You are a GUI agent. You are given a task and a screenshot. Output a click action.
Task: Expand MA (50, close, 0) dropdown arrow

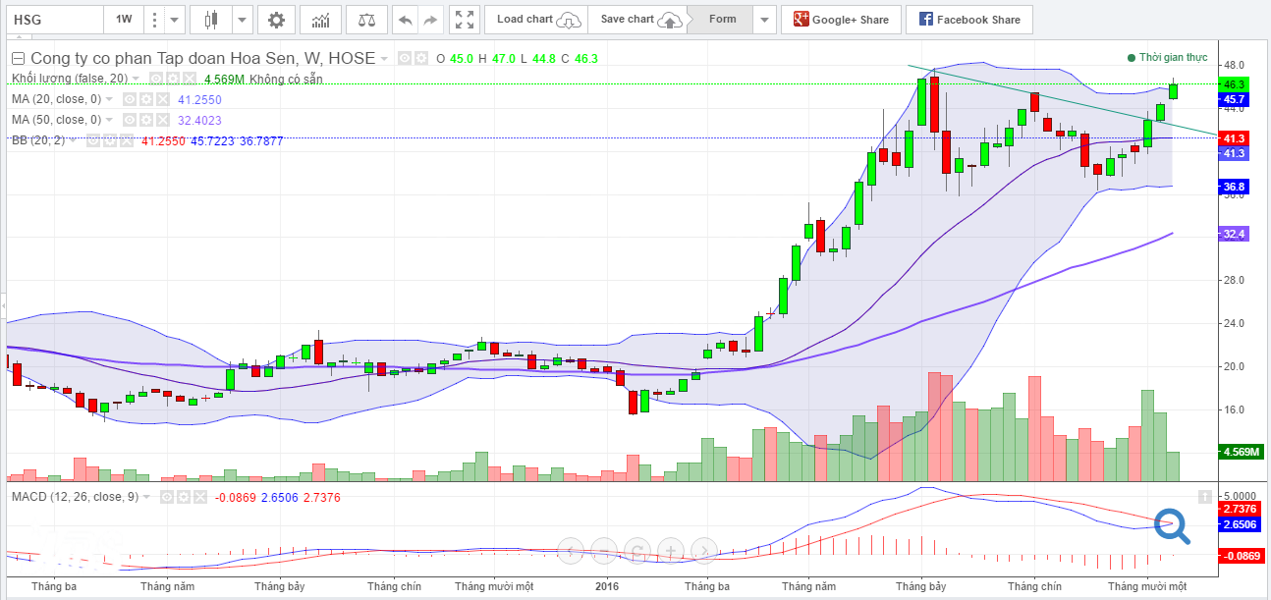[109, 120]
